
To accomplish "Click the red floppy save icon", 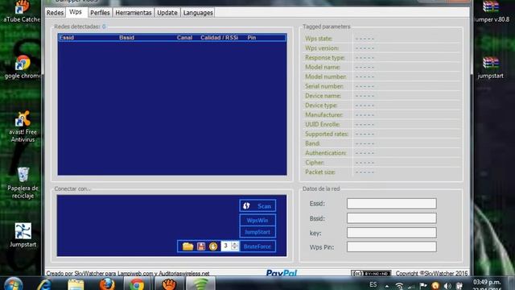I will tap(201, 246).
